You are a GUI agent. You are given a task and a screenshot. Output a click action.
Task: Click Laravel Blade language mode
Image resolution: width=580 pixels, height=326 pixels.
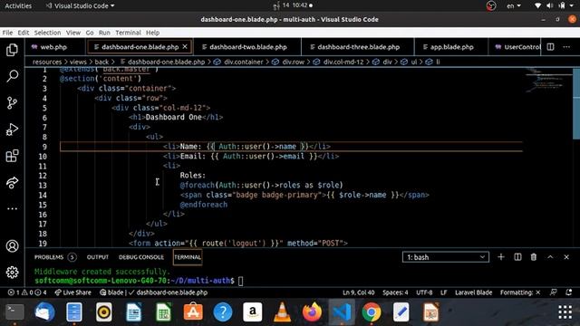pos(473,292)
